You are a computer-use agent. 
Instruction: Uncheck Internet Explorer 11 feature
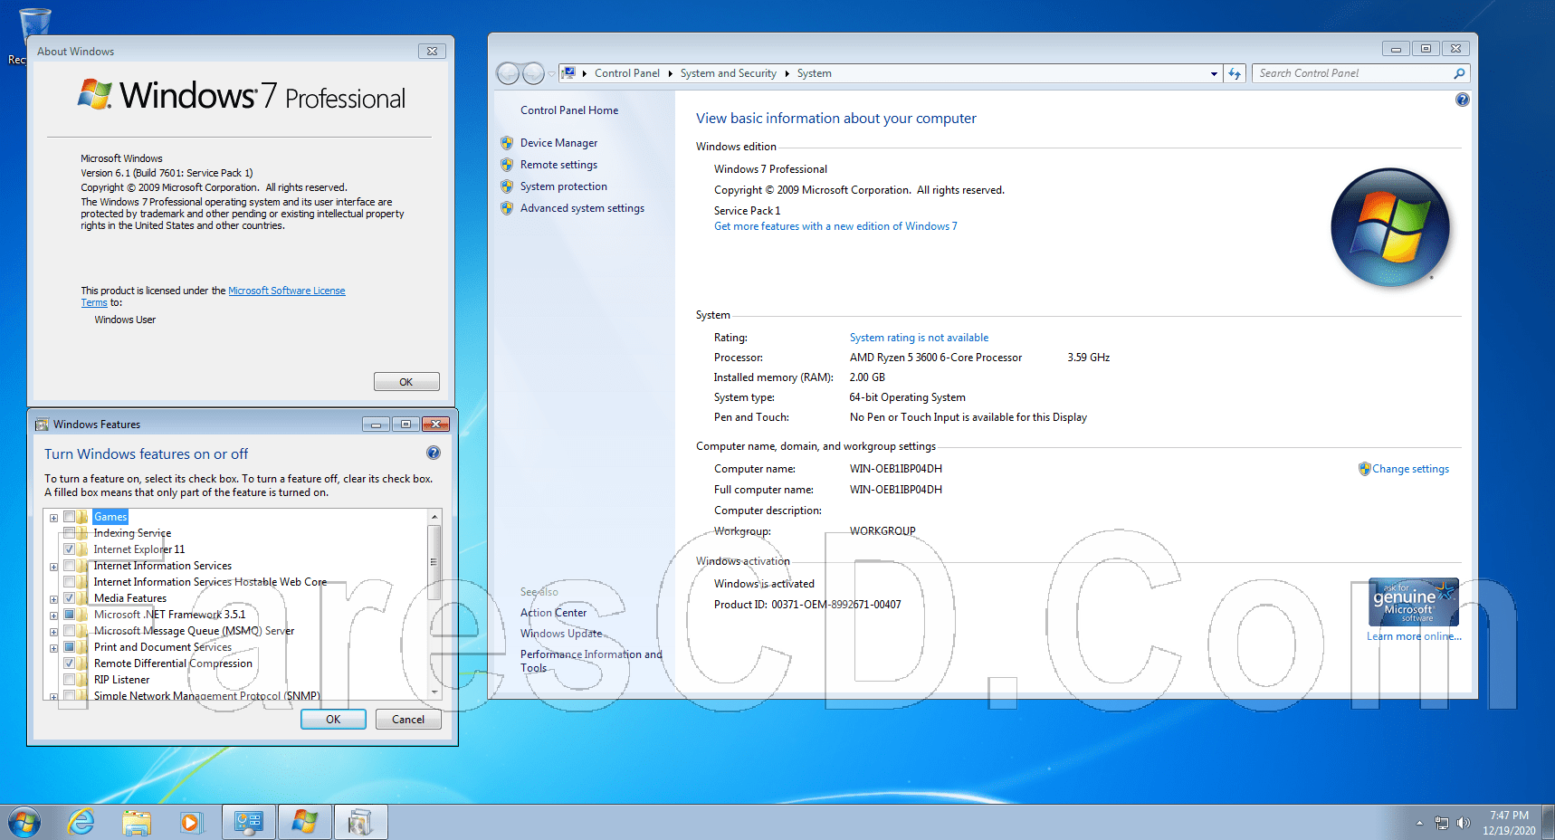point(69,549)
